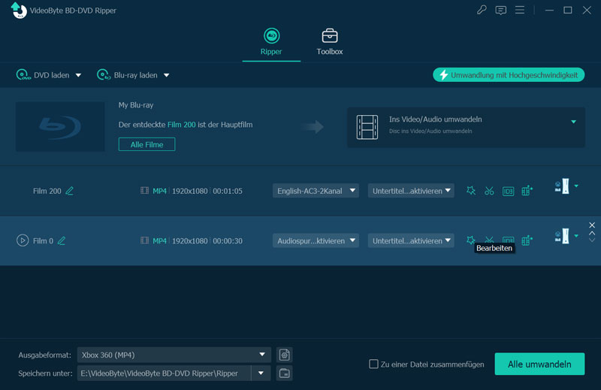Click Film 200 ID3 metadata icon
This screenshot has height=390, width=601.
pyautogui.click(x=509, y=191)
